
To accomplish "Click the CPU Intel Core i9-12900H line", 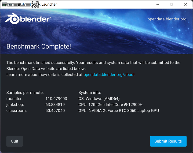I will tap(111, 105).
